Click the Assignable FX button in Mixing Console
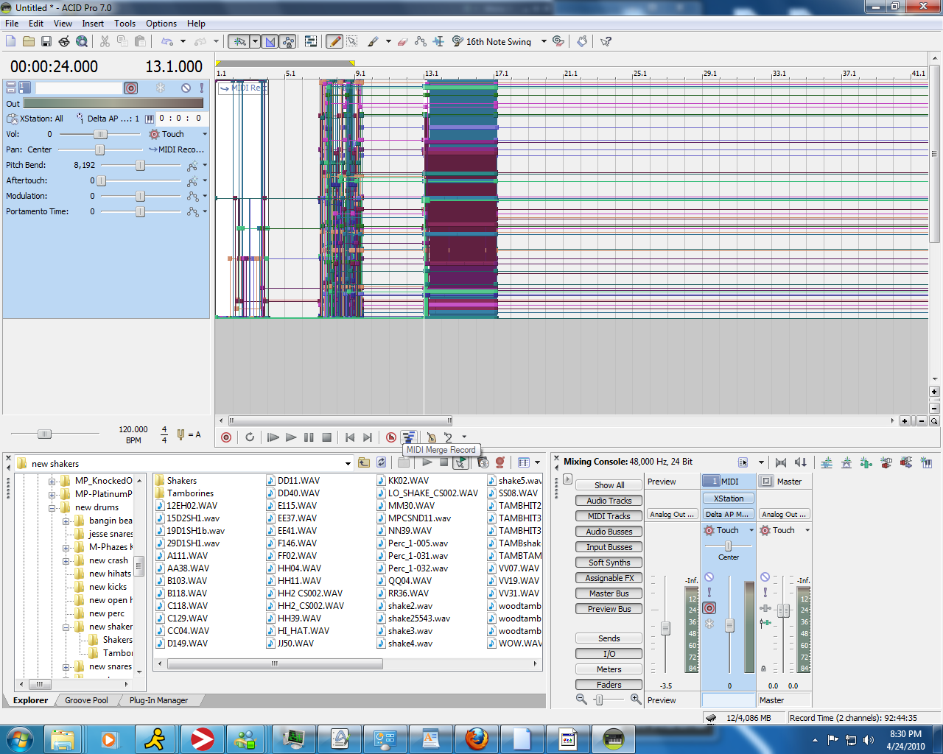The width and height of the screenshot is (943, 754). click(609, 578)
